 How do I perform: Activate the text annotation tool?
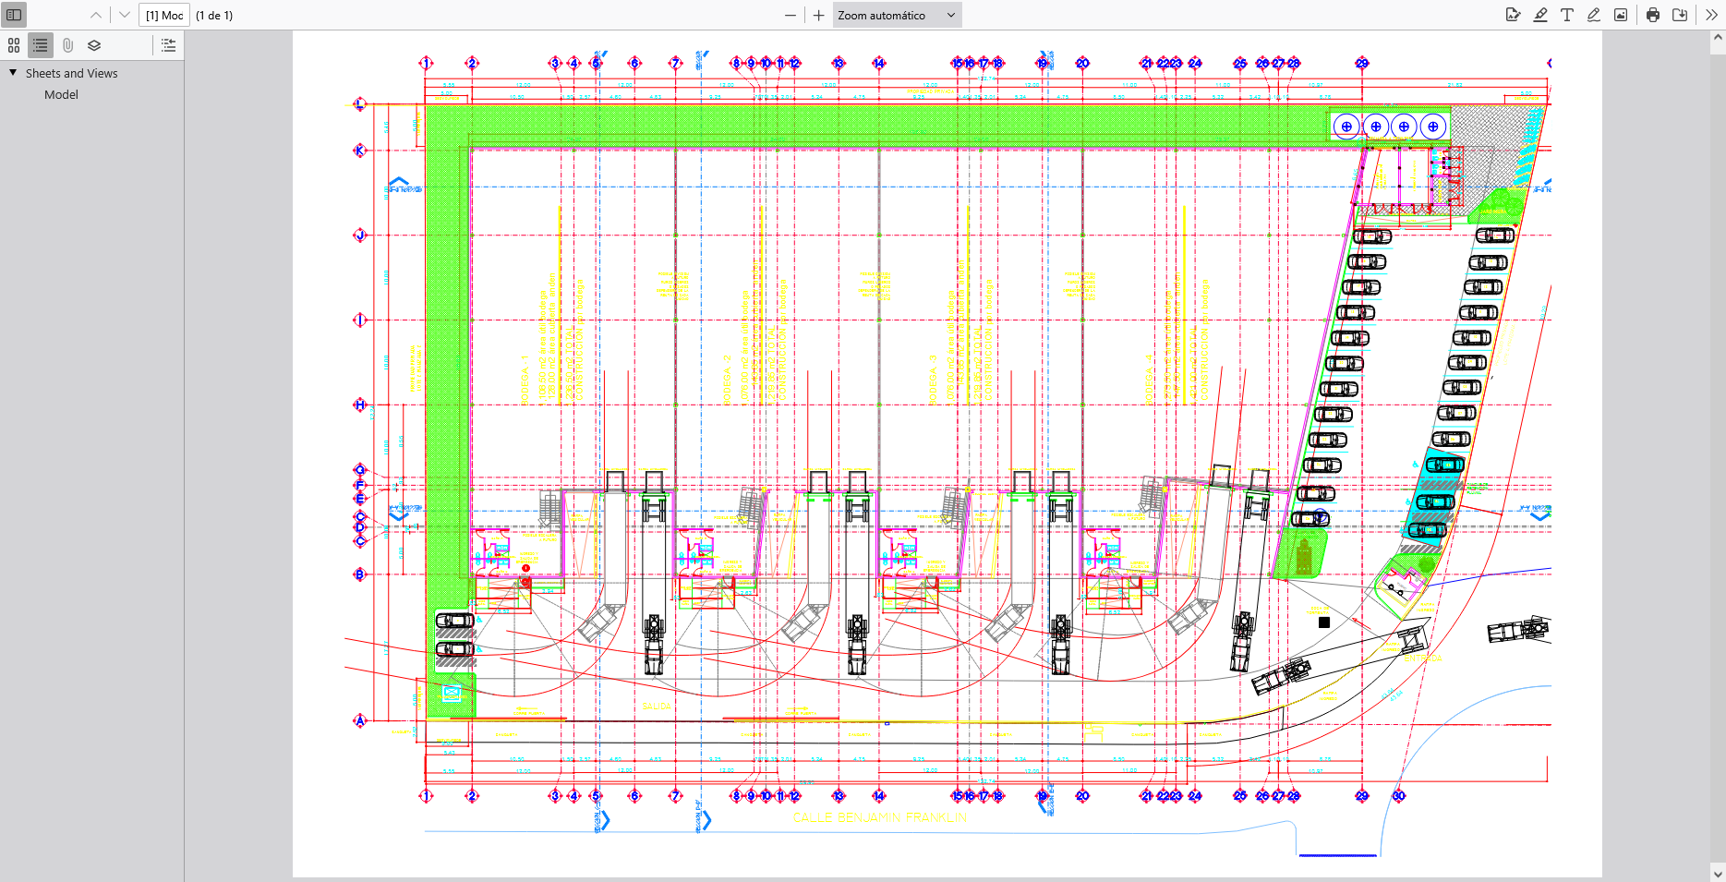1567,15
